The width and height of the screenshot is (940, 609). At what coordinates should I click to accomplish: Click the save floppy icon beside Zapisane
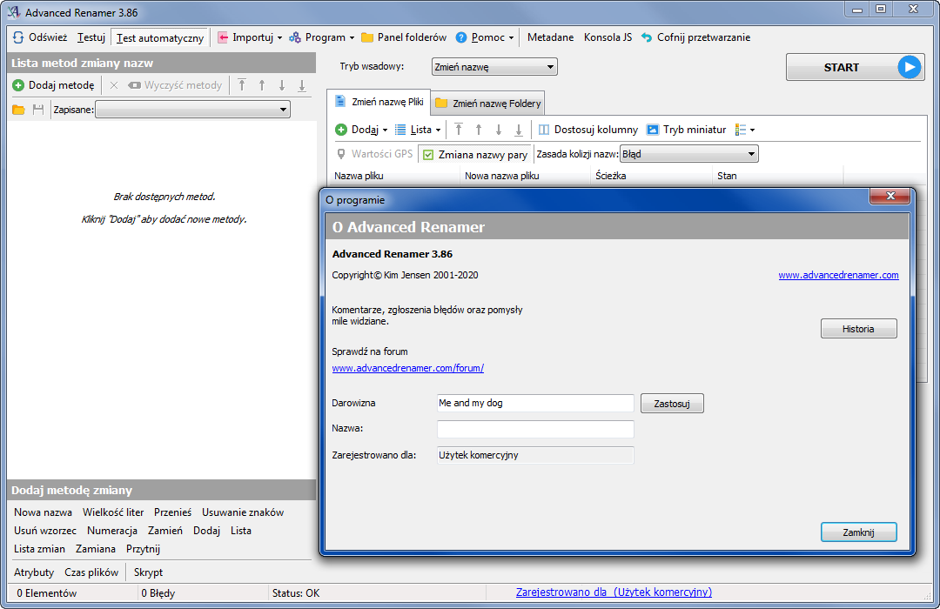pos(38,110)
